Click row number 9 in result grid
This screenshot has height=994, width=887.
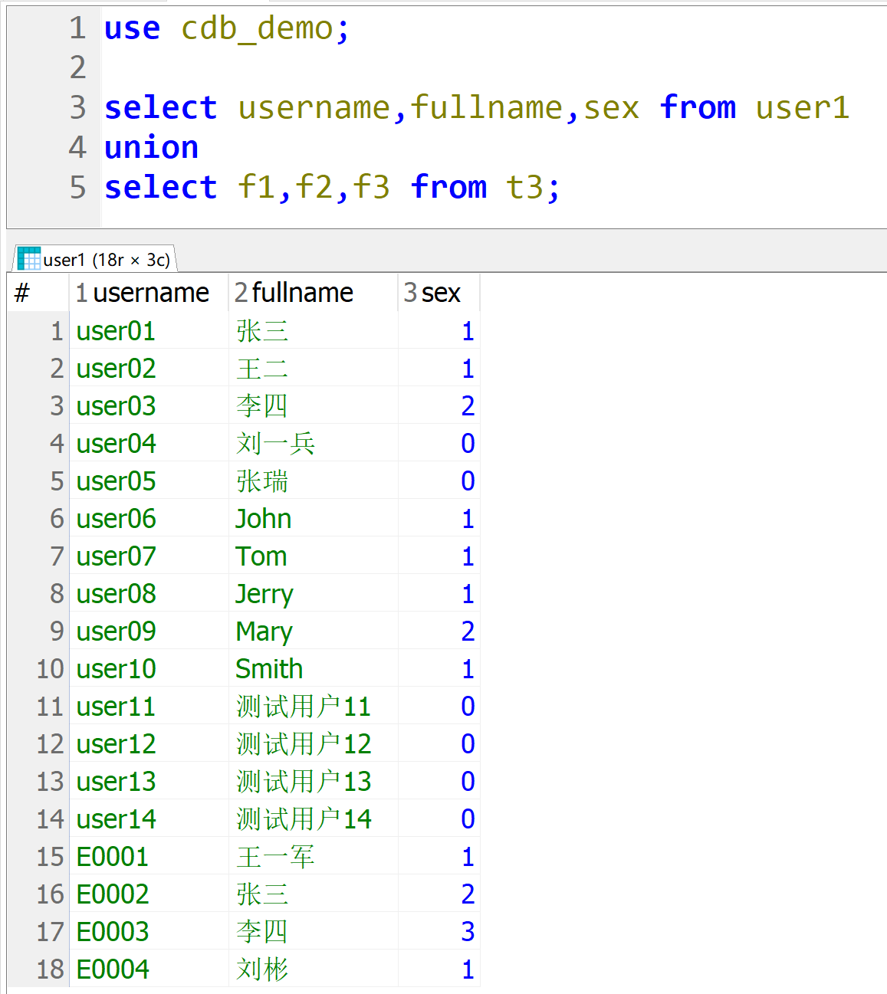tap(57, 632)
